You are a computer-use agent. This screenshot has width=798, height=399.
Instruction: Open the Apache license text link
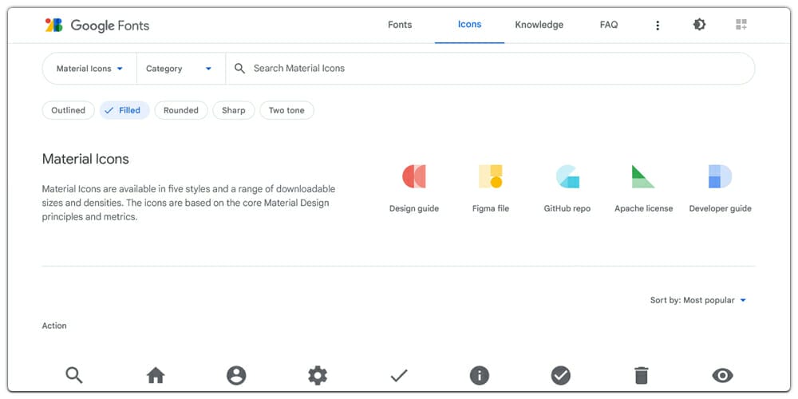click(x=643, y=208)
